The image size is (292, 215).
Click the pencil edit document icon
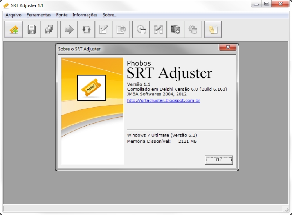click(104, 30)
